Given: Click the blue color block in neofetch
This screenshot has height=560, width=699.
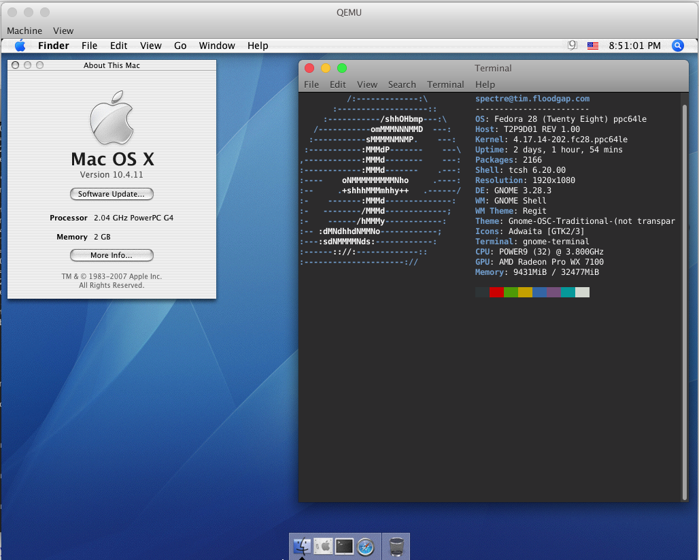Looking at the screenshot, I should [539, 293].
